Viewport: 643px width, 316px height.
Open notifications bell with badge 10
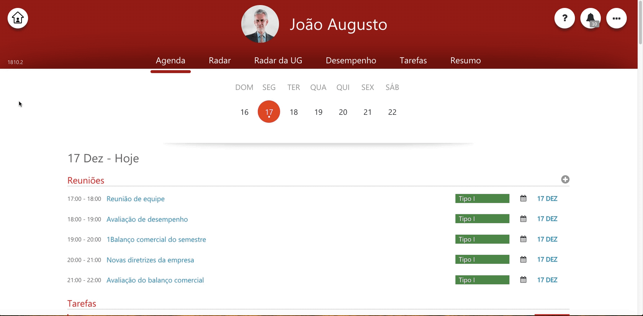coord(590,18)
